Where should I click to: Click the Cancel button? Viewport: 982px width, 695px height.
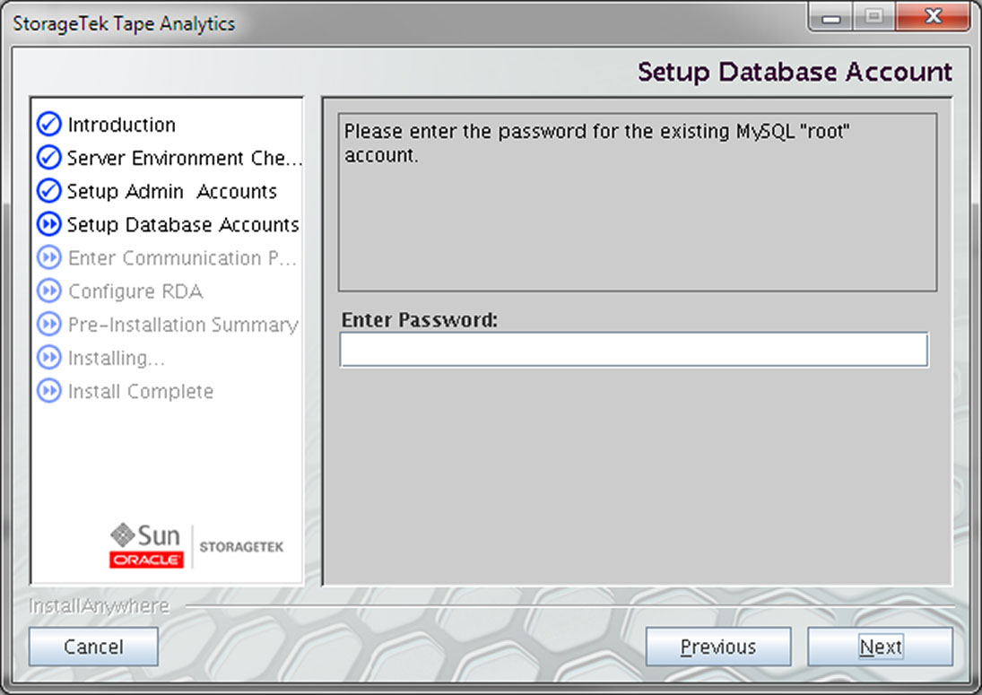[x=93, y=647]
